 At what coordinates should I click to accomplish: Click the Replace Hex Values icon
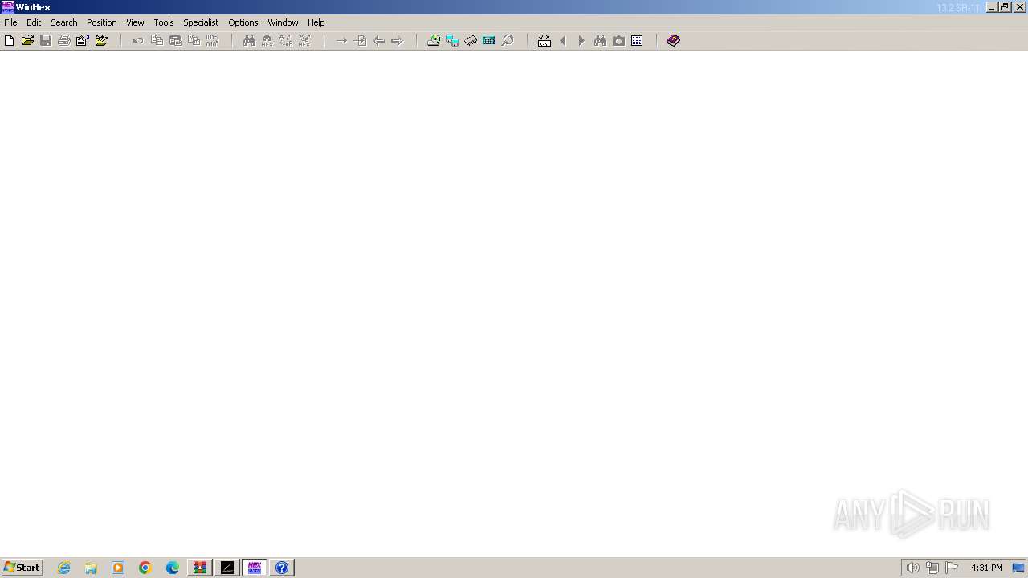pyautogui.click(x=304, y=40)
